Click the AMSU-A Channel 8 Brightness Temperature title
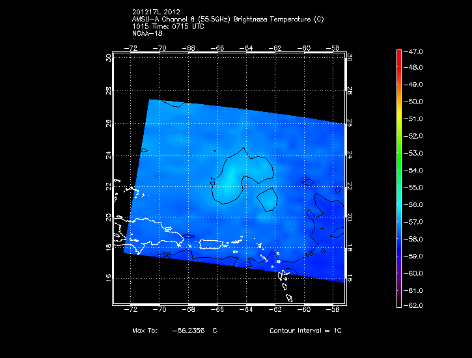 click(x=228, y=20)
